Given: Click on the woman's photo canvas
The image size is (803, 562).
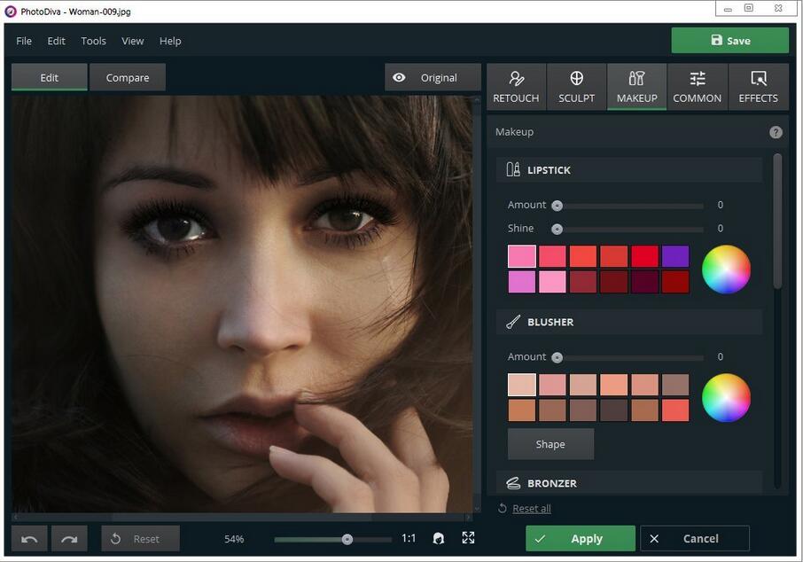Looking at the screenshot, I should tap(242, 304).
